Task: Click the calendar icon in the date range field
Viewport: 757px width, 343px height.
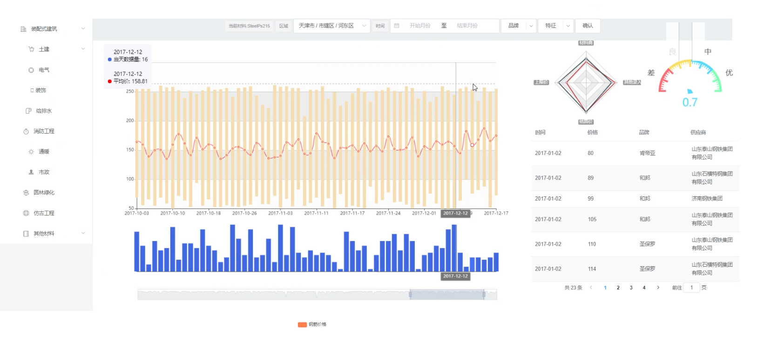Action: tap(397, 26)
